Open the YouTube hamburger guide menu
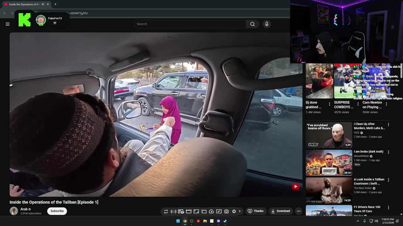403x226 pixels. (x=8, y=24)
